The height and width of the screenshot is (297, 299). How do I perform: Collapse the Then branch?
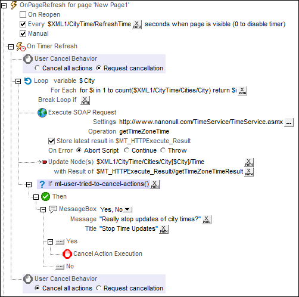(36, 197)
